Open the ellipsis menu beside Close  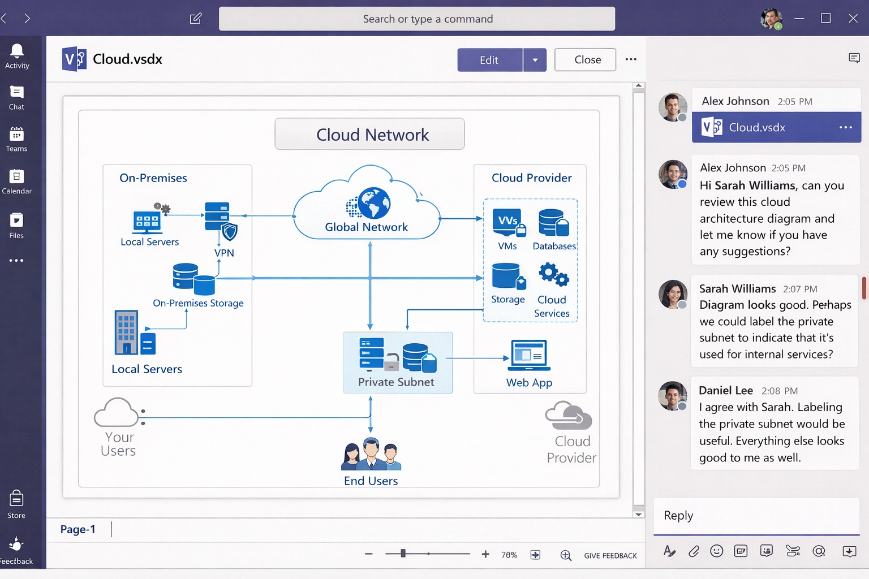click(x=631, y=59)
